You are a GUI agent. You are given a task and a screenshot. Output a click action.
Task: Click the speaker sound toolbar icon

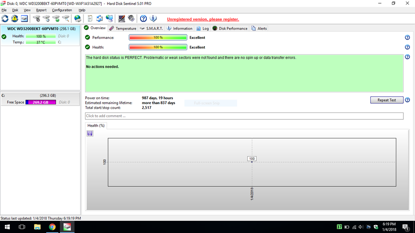pyautogui.click(x=131, y=19)
